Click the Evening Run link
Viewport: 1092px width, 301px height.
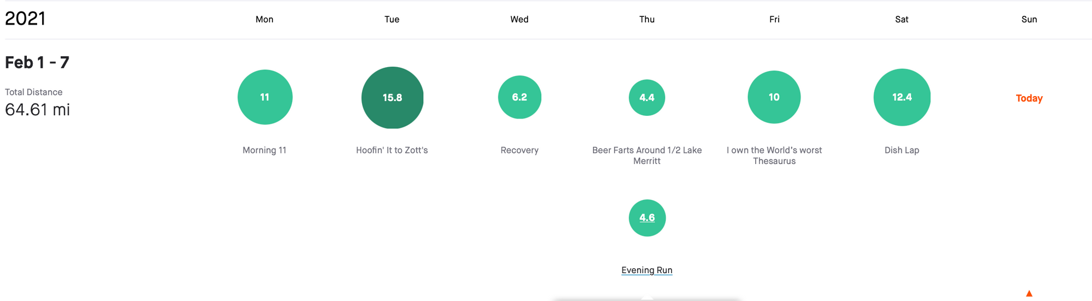click(647, 270)
